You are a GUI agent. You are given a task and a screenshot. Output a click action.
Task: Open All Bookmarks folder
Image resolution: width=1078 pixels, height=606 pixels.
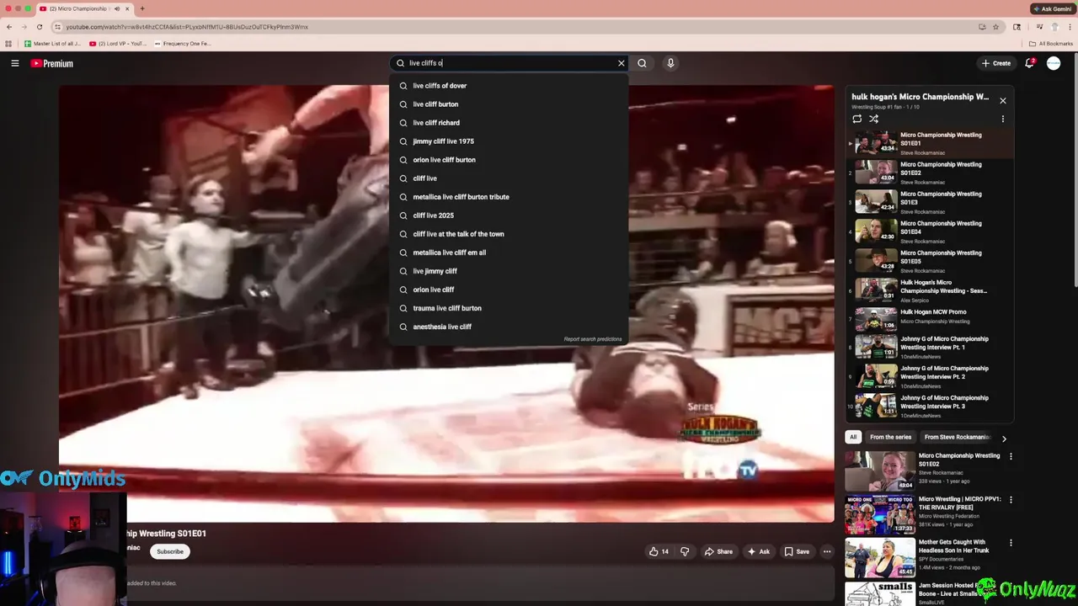point(1051,44)
